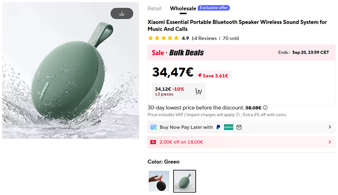Screen dimensions: 338x195
Task: Click 2,00€ off on 18,00€ offer
Action: tap(181, 142)
